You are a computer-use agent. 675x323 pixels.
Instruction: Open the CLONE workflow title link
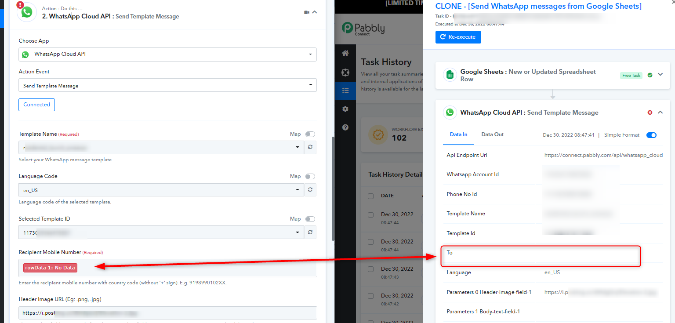[x=538, y=6]
